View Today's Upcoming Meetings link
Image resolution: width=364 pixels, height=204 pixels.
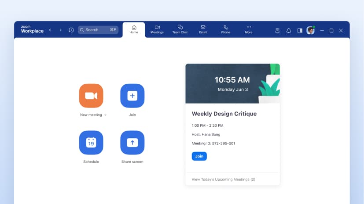(224, 179)
